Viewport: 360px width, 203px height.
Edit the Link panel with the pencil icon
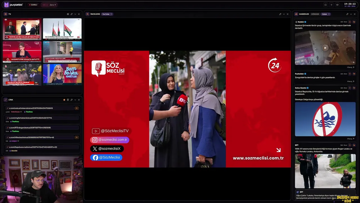(x=71, y=100)
